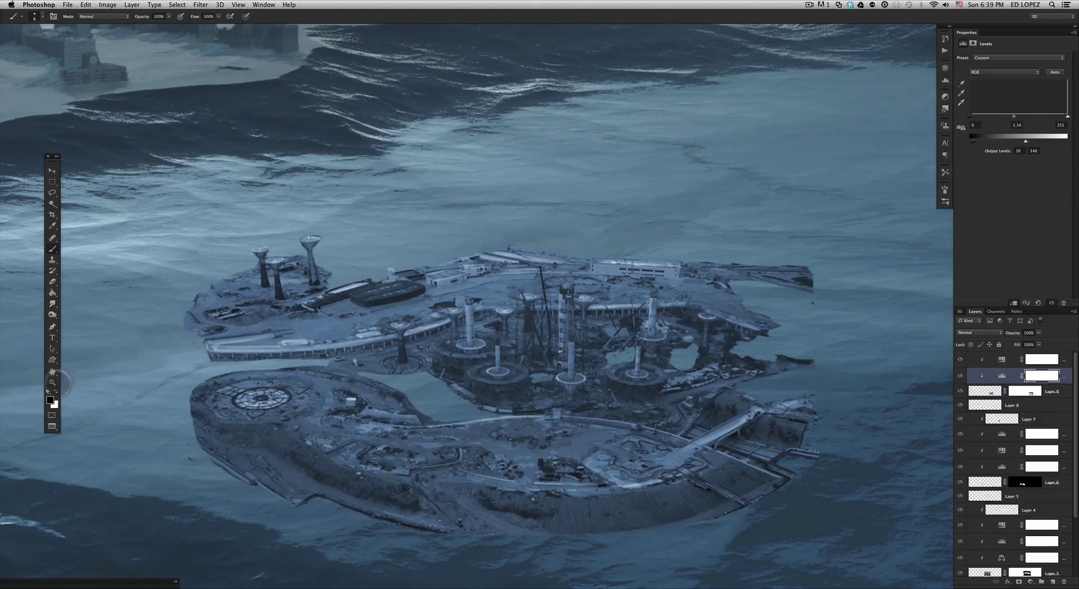Toggle adjustment layer visibility in Properties panel
This screenshot has height=589, width=1079.
point(1051,303)
